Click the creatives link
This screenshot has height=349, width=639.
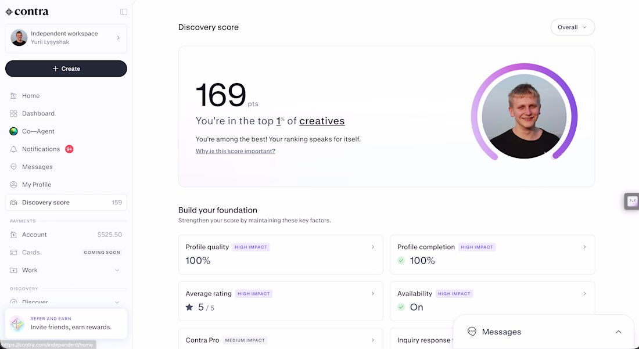tap(322, 121)
